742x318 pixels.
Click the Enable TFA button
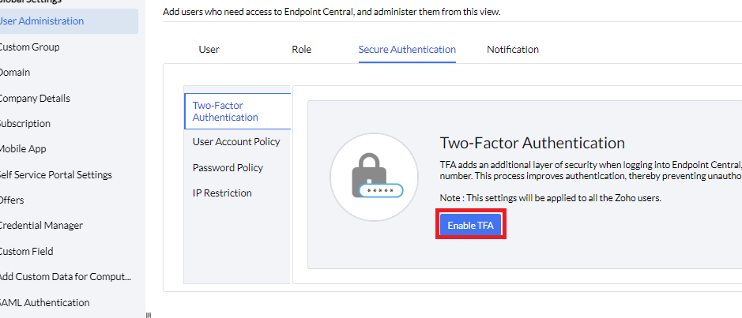point(470,225)
